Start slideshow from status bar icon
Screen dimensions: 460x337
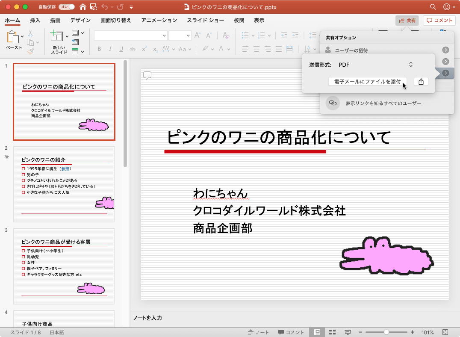point(348,332)
